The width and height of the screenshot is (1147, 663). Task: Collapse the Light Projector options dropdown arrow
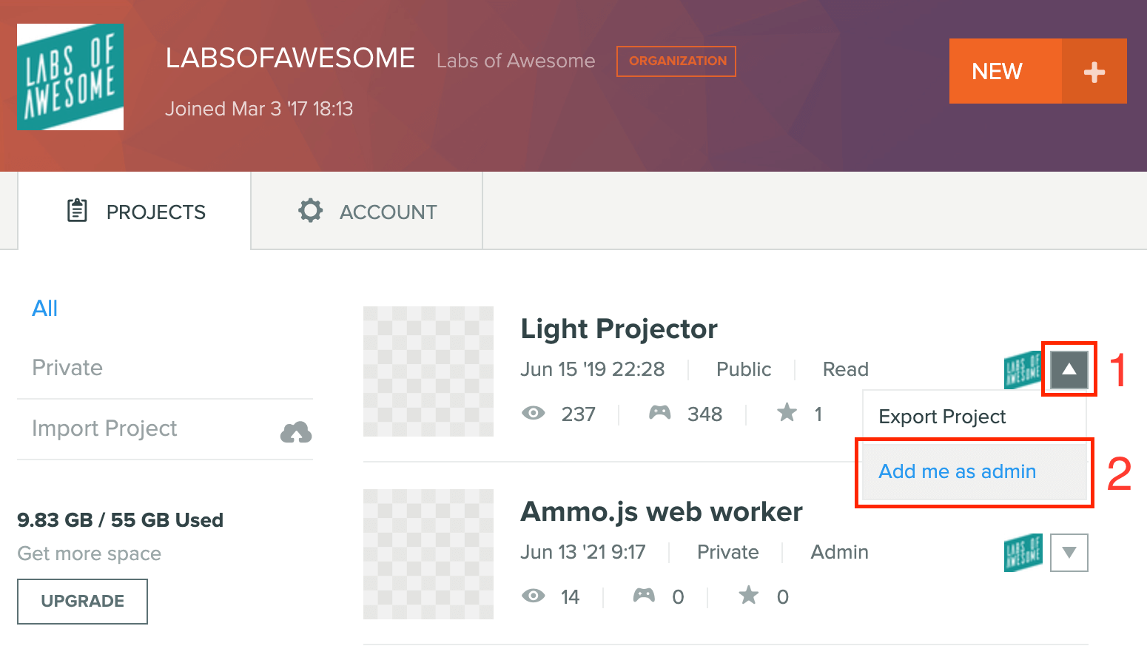[x=1069, y=369]
